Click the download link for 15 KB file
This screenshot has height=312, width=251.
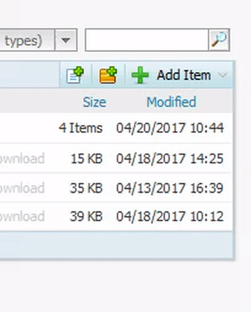(x=22, y=159)
